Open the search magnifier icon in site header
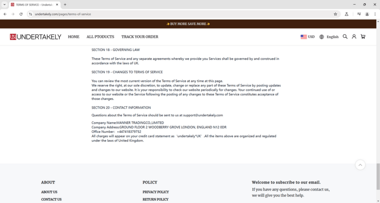 pyautogui.click(x=345, y=37)
